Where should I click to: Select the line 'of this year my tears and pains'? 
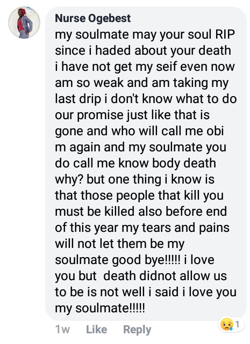(x=142, y=228)
